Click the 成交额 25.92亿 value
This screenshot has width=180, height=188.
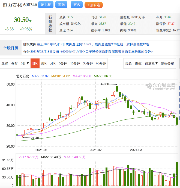pyautogui.click(x=76, y=23)
